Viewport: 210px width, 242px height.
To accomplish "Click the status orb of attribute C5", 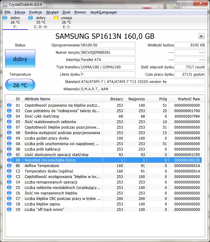I will click(9, 187).
